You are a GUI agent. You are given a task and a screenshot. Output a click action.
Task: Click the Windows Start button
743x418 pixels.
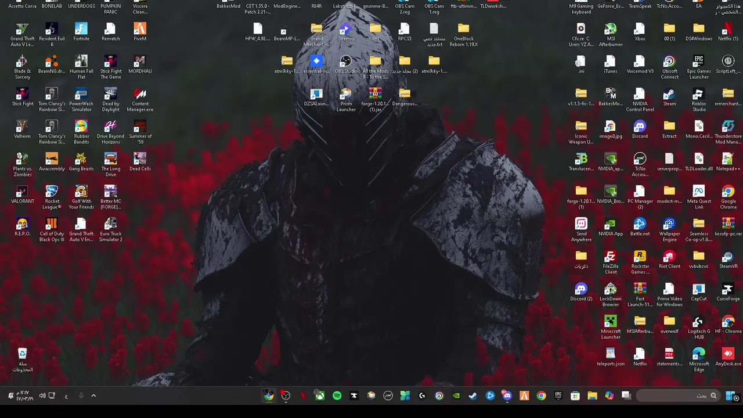pyautogui.click(x=731, y=396)
